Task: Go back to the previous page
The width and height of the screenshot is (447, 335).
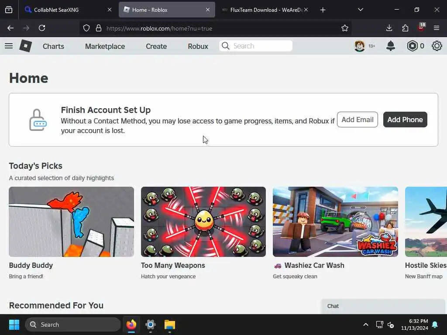Action: pos(10,28)
